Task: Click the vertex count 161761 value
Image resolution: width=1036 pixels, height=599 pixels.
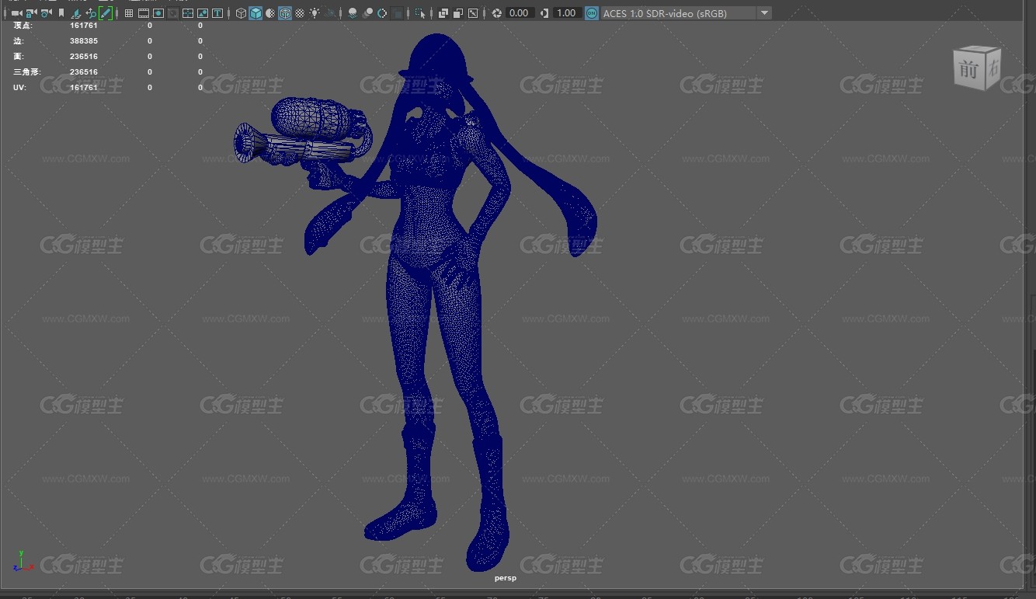Action: point(84,26)
